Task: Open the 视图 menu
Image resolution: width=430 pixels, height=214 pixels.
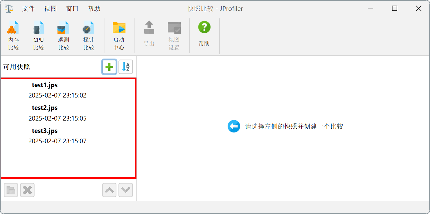Action: [x=50, y=9]
